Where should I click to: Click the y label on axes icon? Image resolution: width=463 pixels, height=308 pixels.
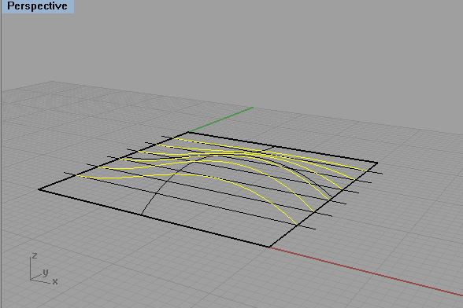click(45, 273)
